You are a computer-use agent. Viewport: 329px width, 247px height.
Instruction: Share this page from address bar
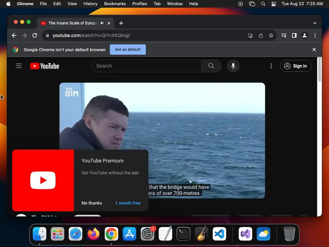(261, 35)
